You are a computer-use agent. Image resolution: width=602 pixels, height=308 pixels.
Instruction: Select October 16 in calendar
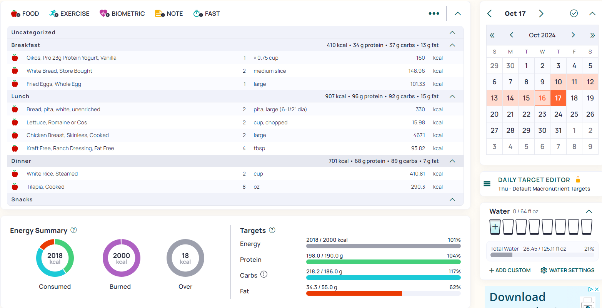coord(542,98)
